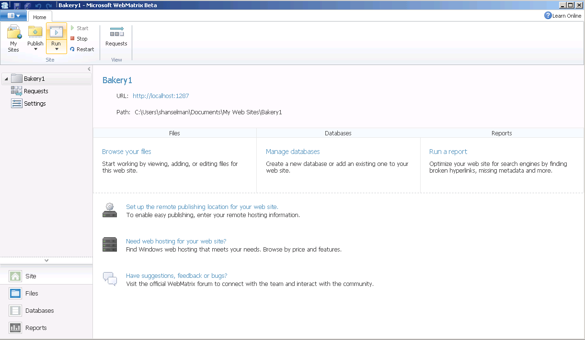Screen dimensions: 585x340
Task: Click Manage databases link
Action: tap(293, 152)
